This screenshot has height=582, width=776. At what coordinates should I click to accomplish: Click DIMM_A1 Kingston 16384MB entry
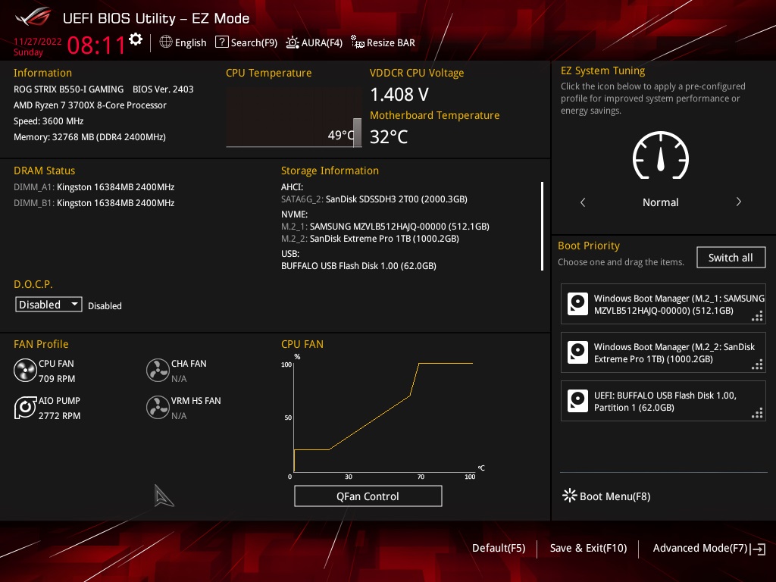point(94,186)
